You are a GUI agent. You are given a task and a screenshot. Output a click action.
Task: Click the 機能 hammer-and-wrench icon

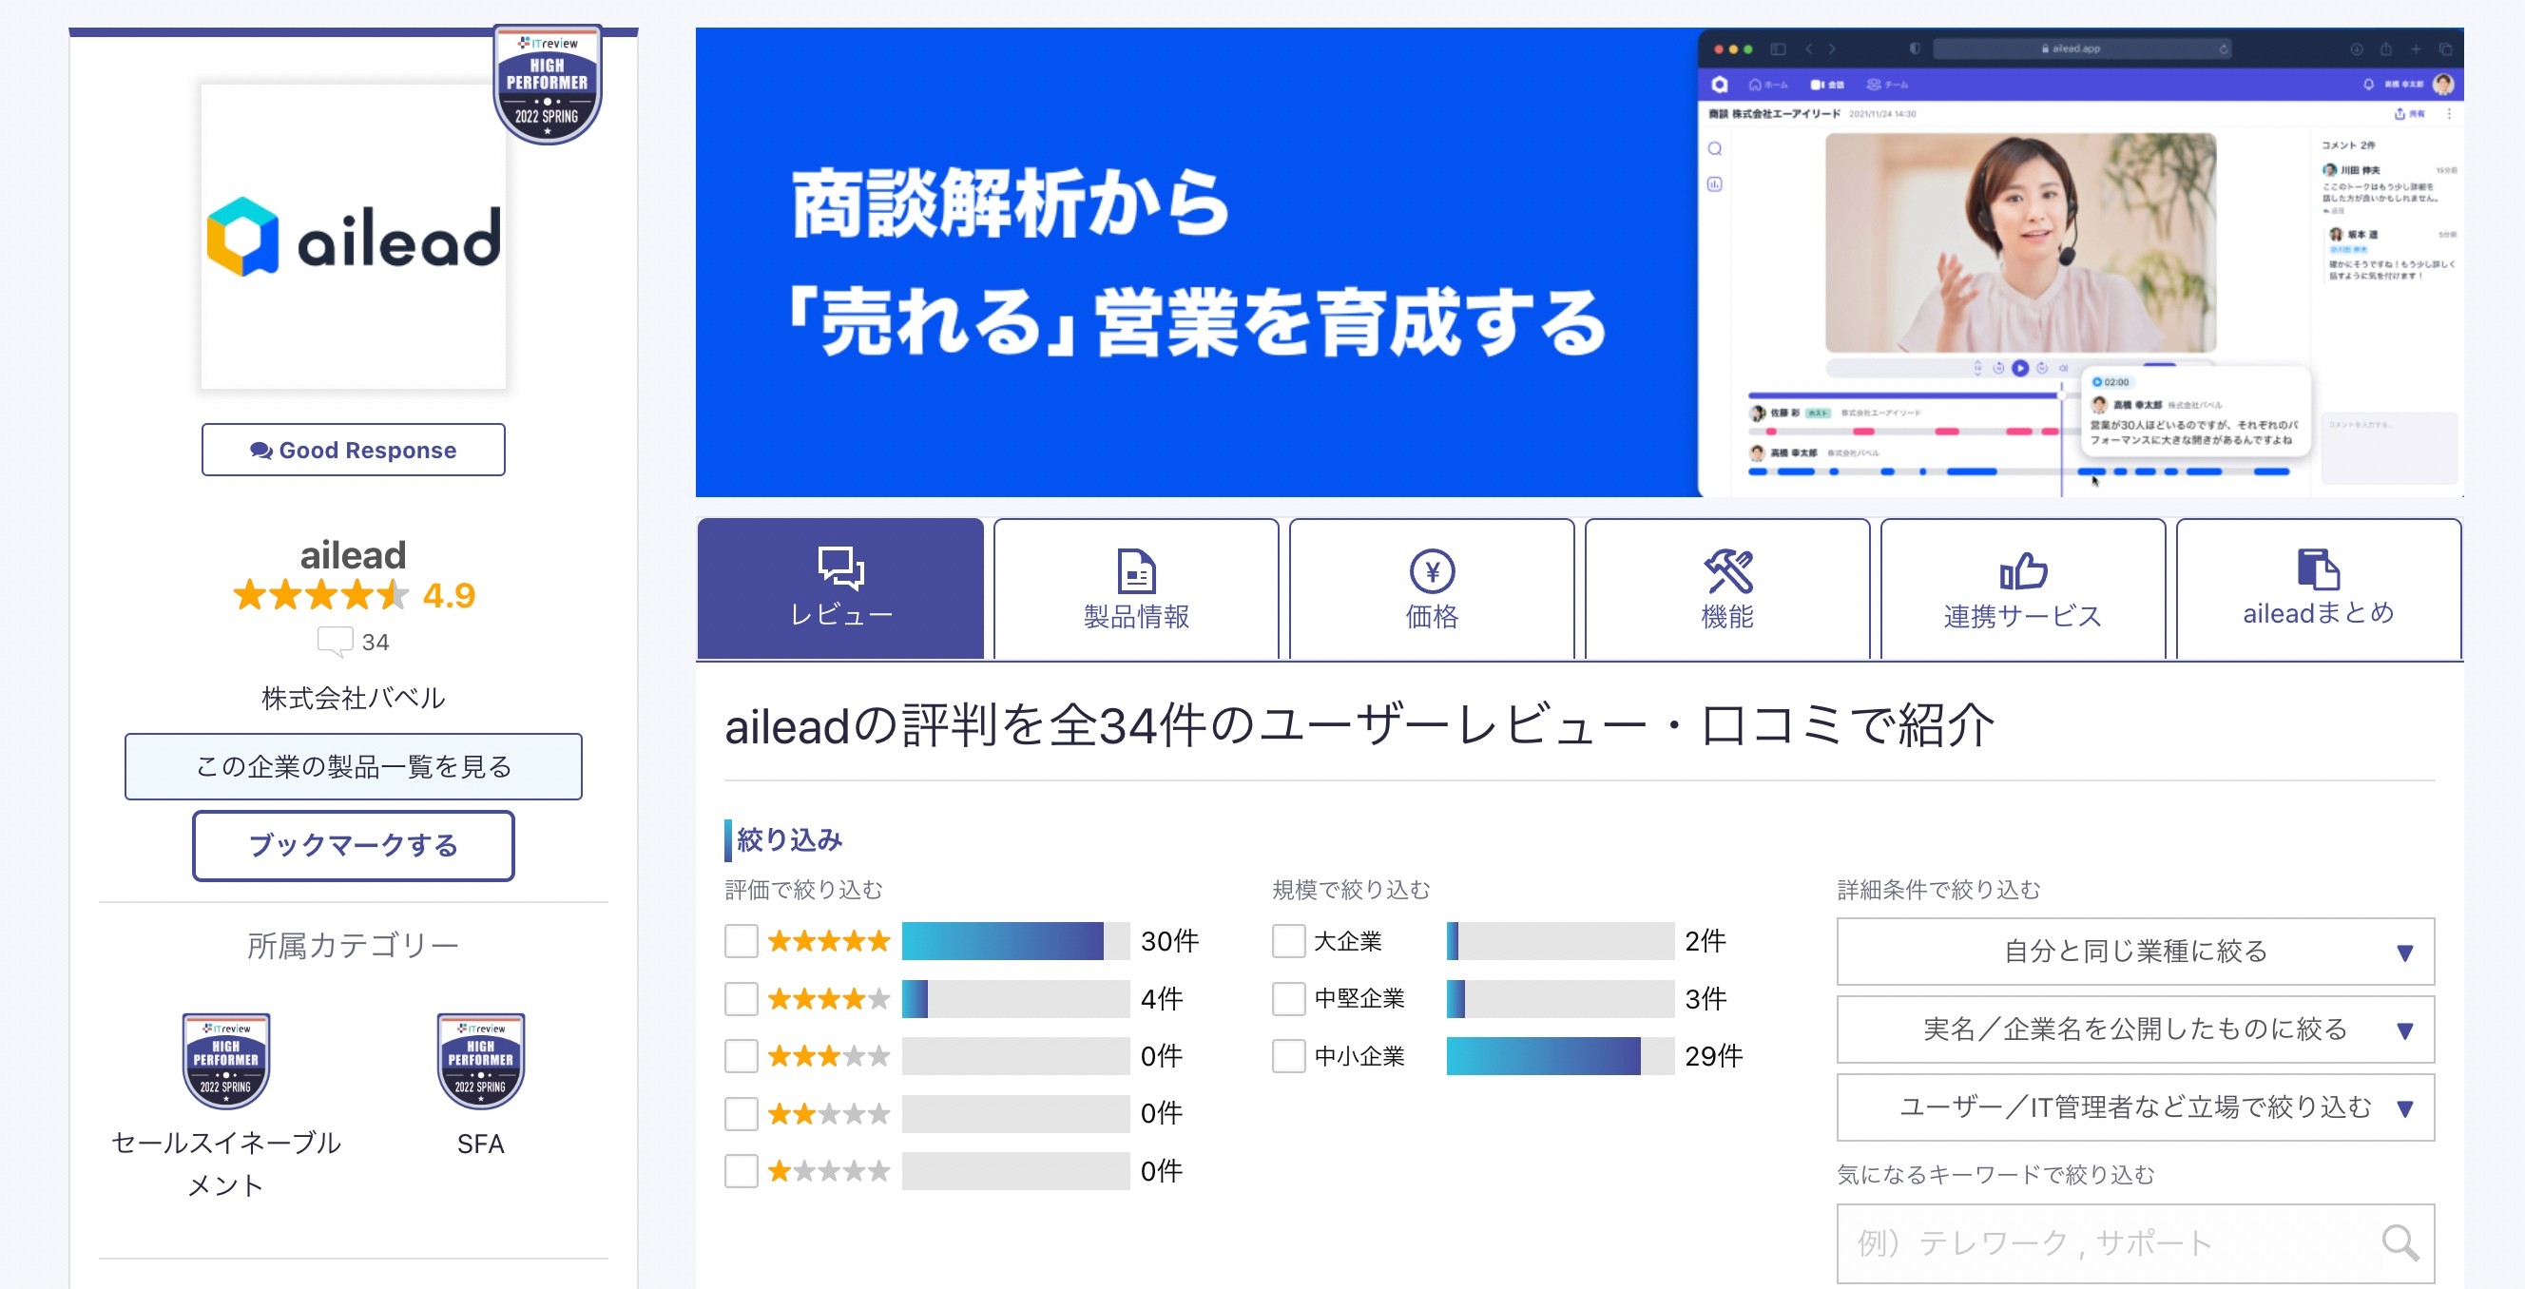coord(1727,571)
